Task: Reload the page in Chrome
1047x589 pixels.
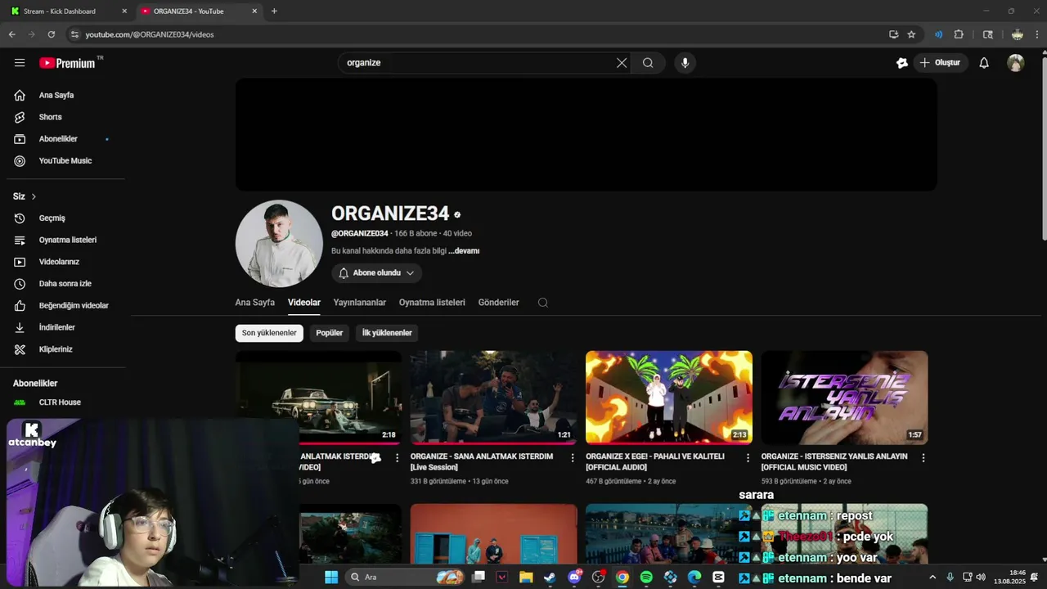Action: (51, 34)
